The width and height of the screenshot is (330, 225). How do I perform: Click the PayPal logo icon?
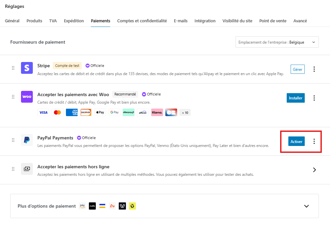pyautogui.click(x=27, y=140)
